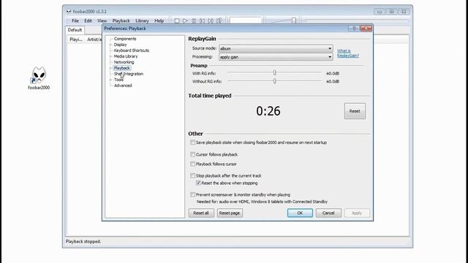This screenshot has width=468, height=263.
Task: Open the Source mode dropdown
Action: click(x=276, y=48)
